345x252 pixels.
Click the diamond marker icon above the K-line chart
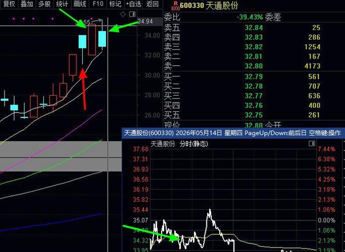(123, 15)
